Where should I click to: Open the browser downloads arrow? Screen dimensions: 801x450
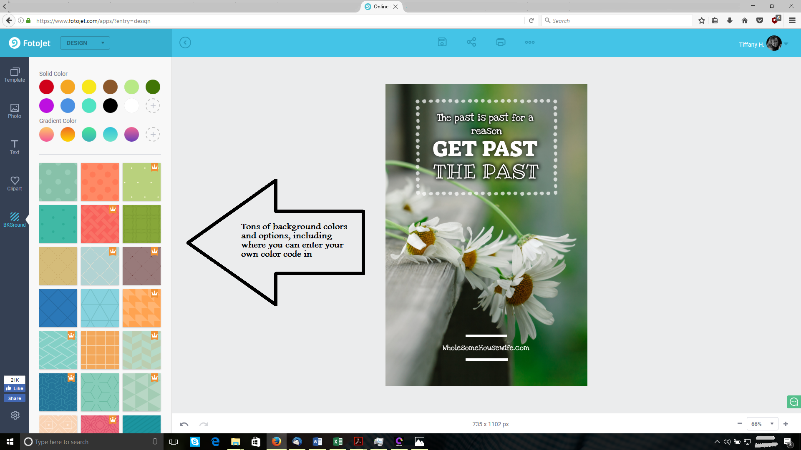[730, 21]
